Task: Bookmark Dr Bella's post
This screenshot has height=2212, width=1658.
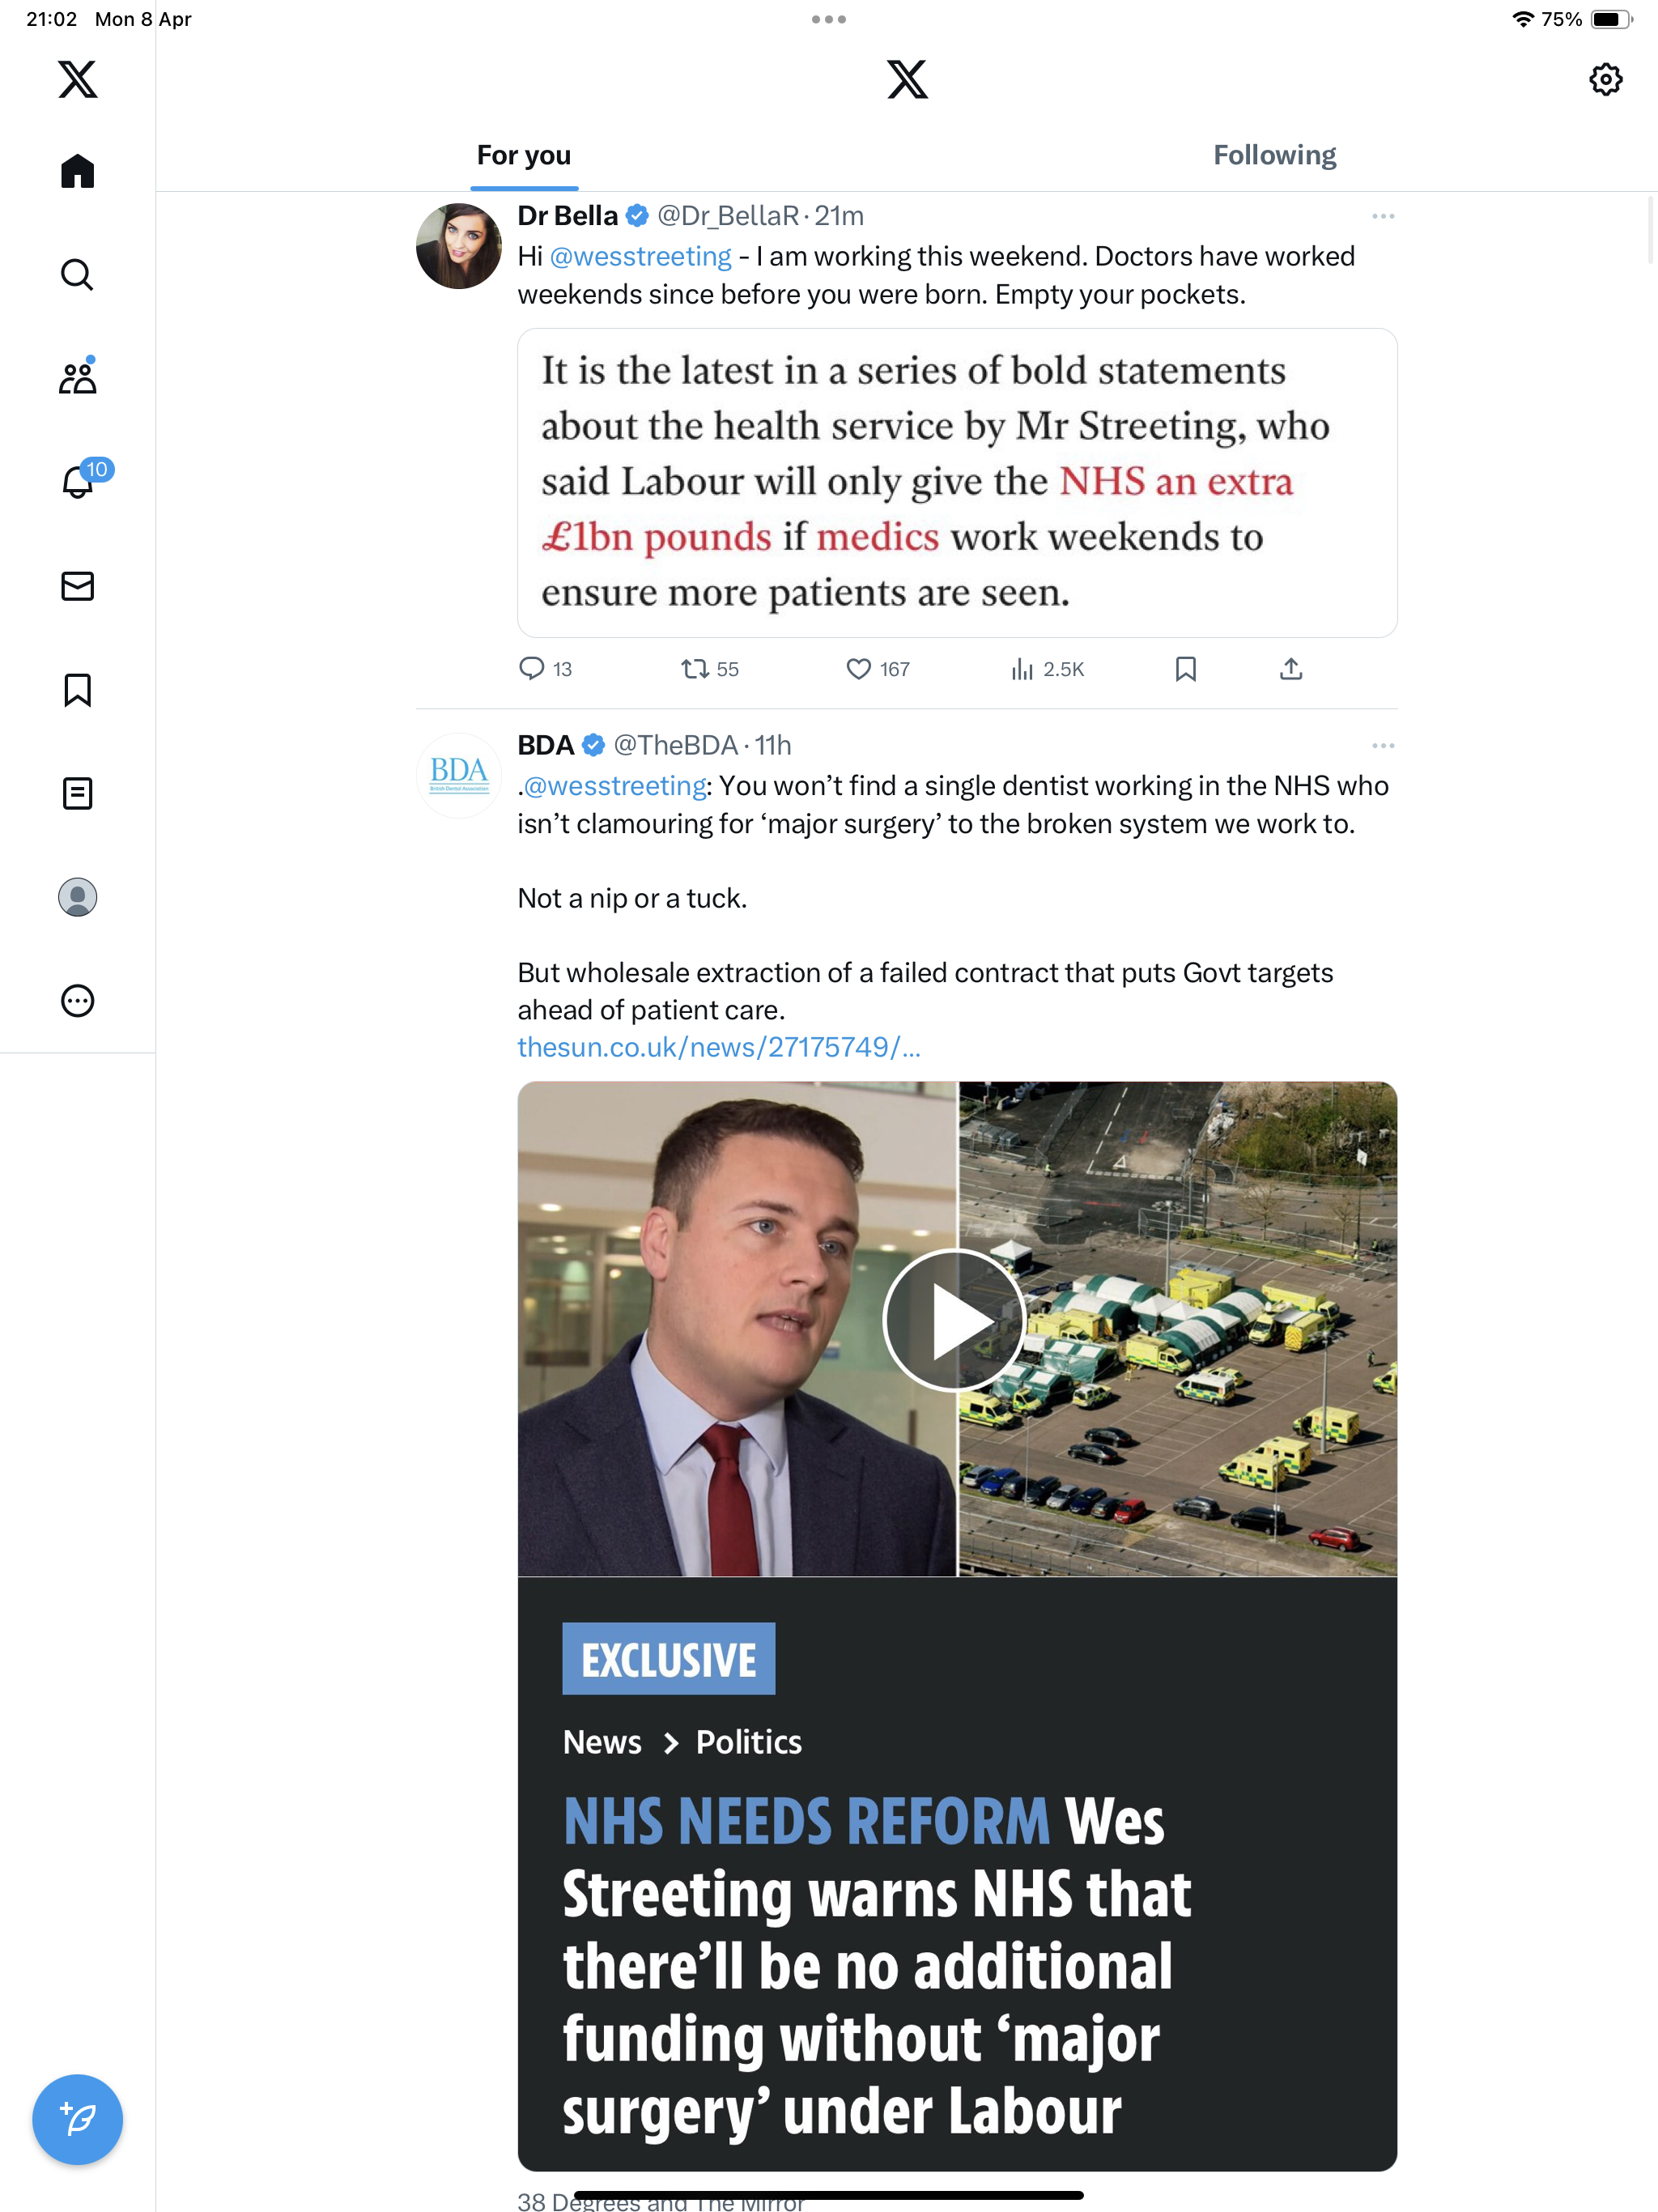Action: pos(1185,669)
